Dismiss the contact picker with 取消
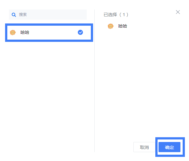This screenshot has width=189, height=161. click(144, 147)
